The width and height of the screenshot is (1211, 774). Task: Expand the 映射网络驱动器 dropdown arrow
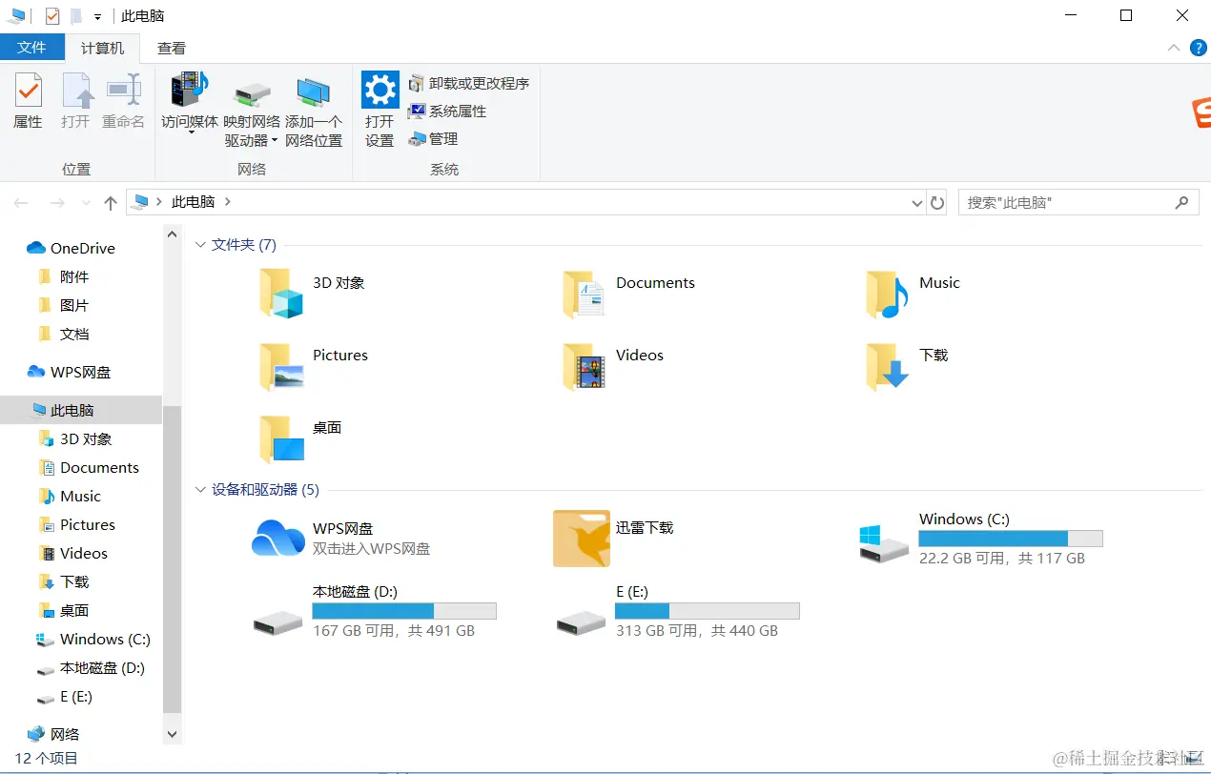[x=275, y=140]
